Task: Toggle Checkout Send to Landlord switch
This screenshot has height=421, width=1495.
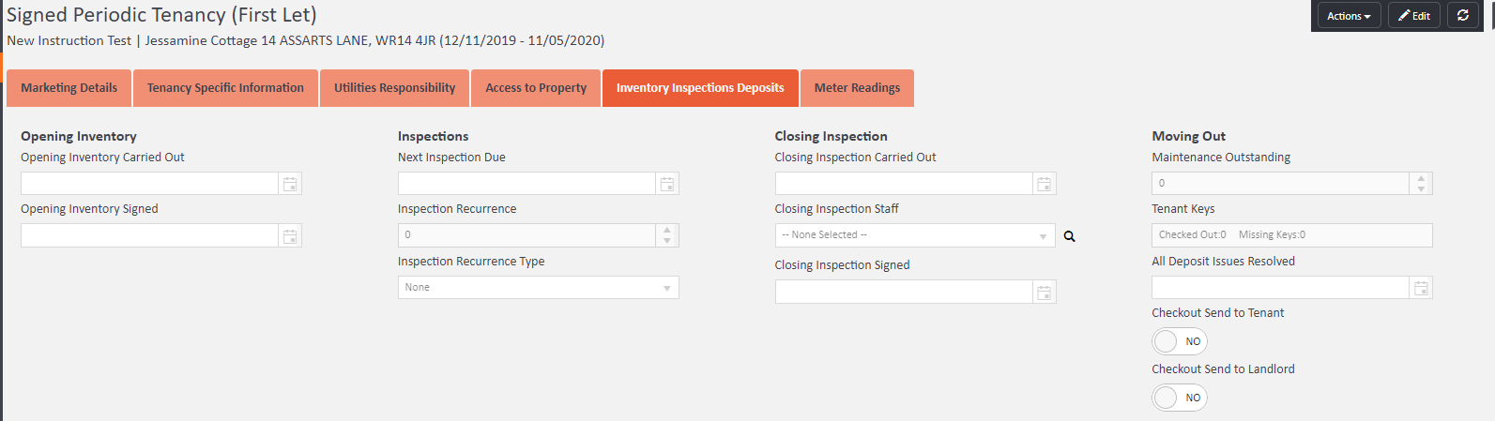Action: [x=1179, y=398]
